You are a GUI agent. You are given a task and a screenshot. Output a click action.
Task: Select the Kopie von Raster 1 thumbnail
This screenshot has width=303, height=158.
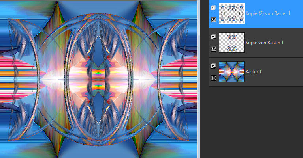231,43
